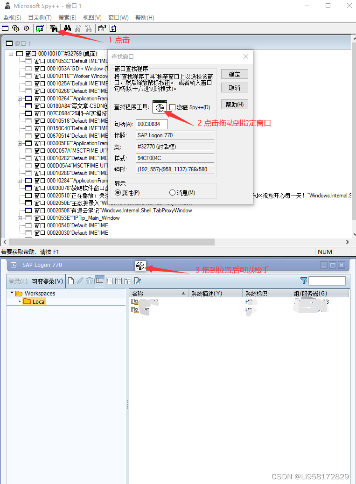Viewport: 356px width, 484px height.
Task: Click the Log Messages toolbar icon
Action: (40, 28)
